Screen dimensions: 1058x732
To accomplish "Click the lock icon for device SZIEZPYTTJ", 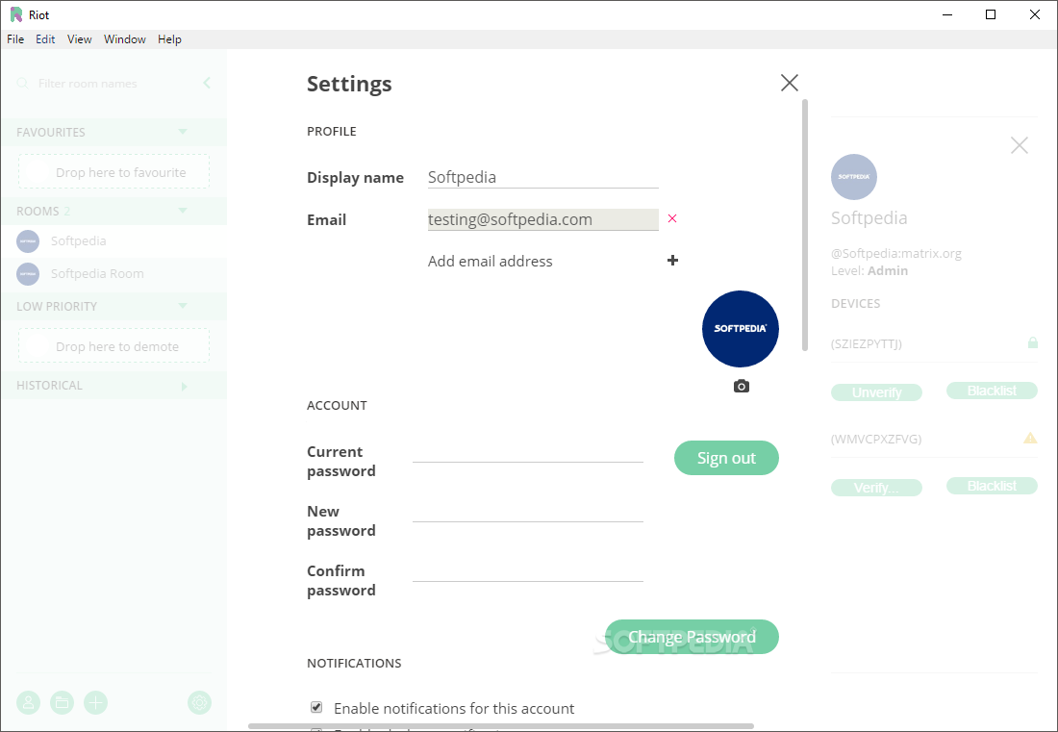I will [x=1032, y=342].
